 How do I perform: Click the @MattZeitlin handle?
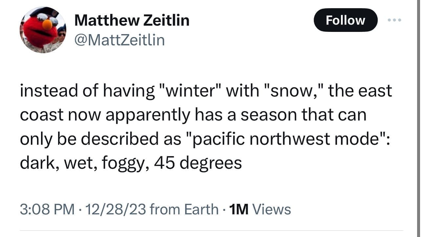[x=119, y=40]
